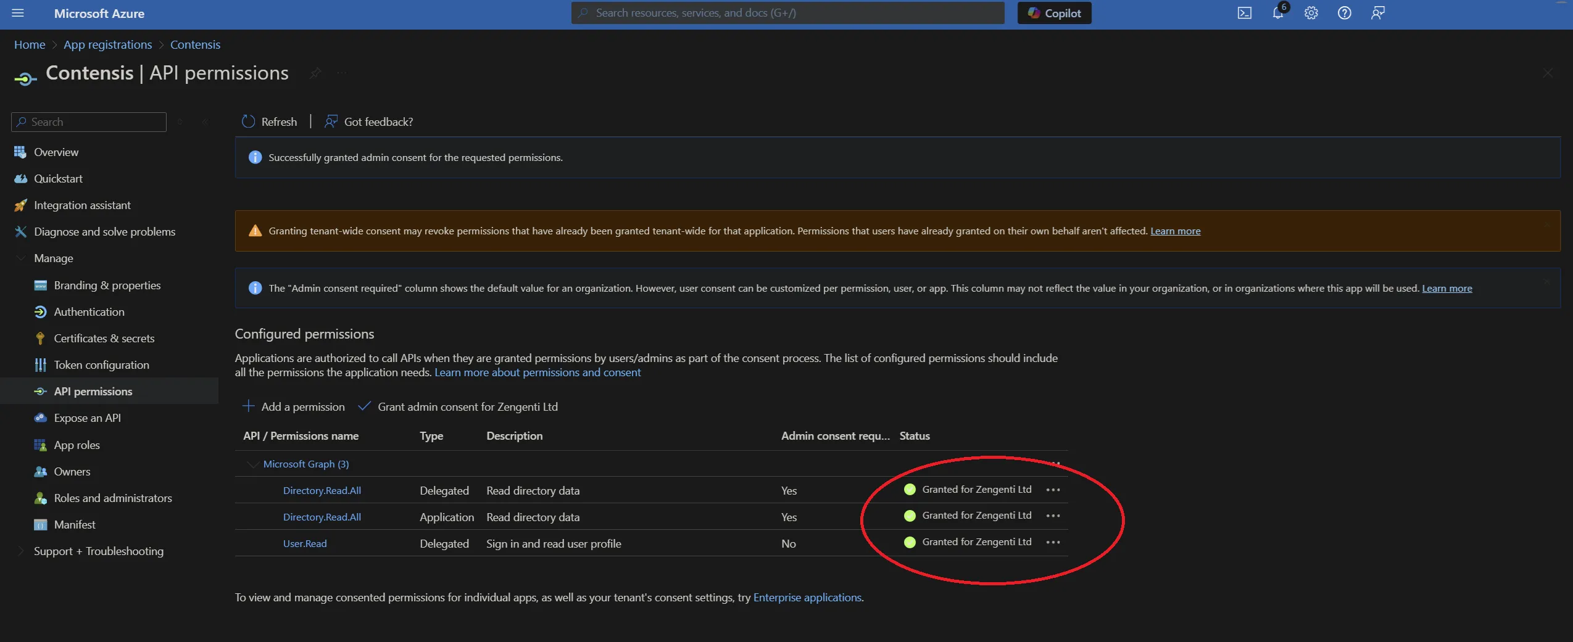Open the Manifest editor

[x=75, y=524]
